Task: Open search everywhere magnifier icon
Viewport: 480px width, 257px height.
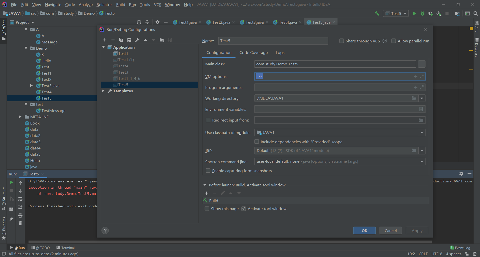Action: coord(476,13)
